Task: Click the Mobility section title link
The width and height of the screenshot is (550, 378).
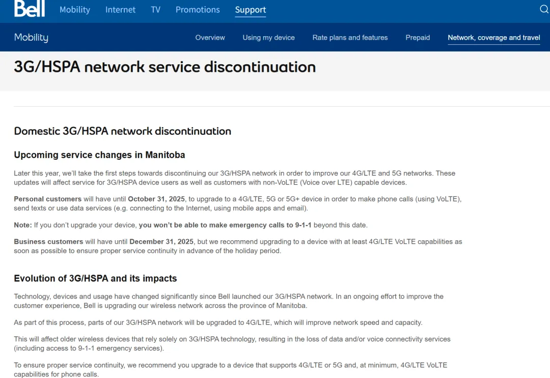Action: tap(31, 37)
